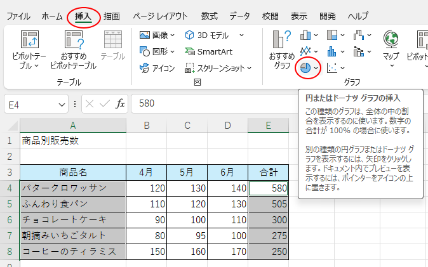This screenshot has height=267, width=428.
Task: Click the おすすめグラフ button
Action: pyautogui.click(x=282, y=49)
